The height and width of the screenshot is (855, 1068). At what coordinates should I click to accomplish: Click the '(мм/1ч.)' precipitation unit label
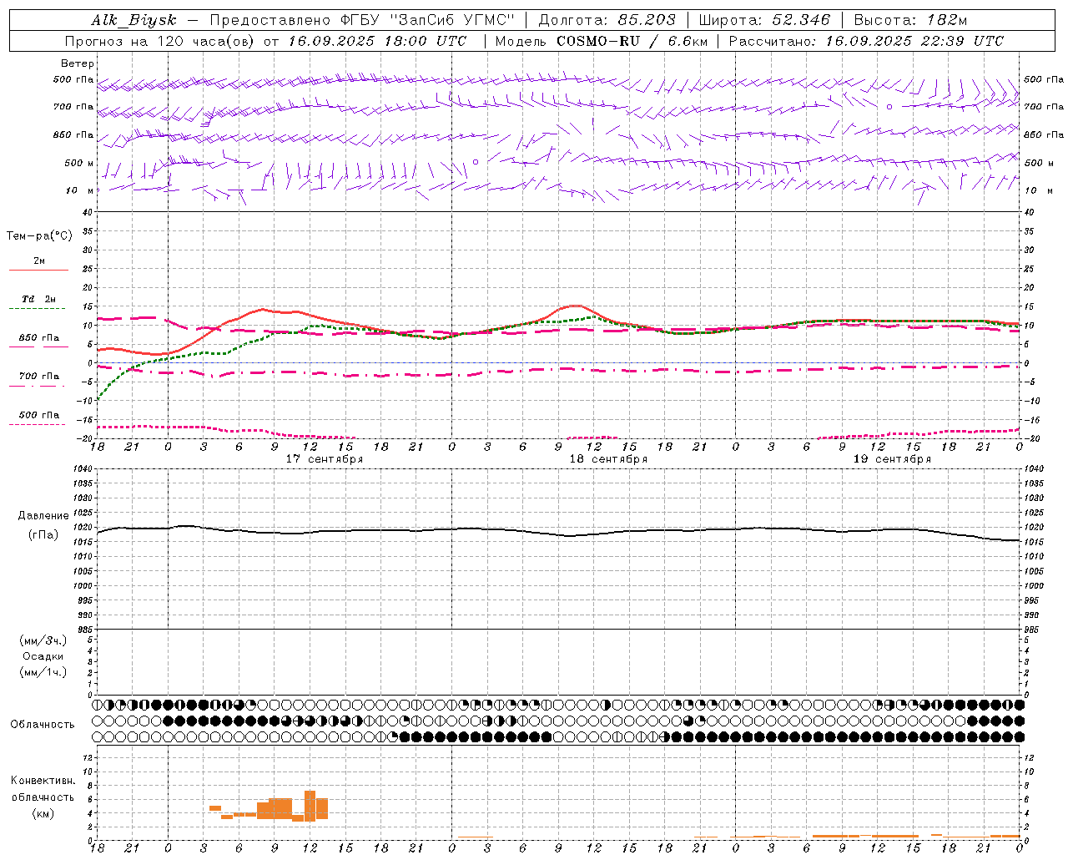tap(43, 672)
